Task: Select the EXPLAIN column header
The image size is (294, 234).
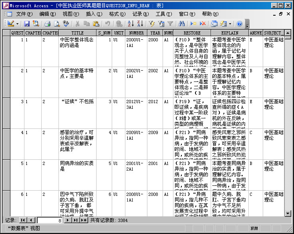Action: point(230,33)
